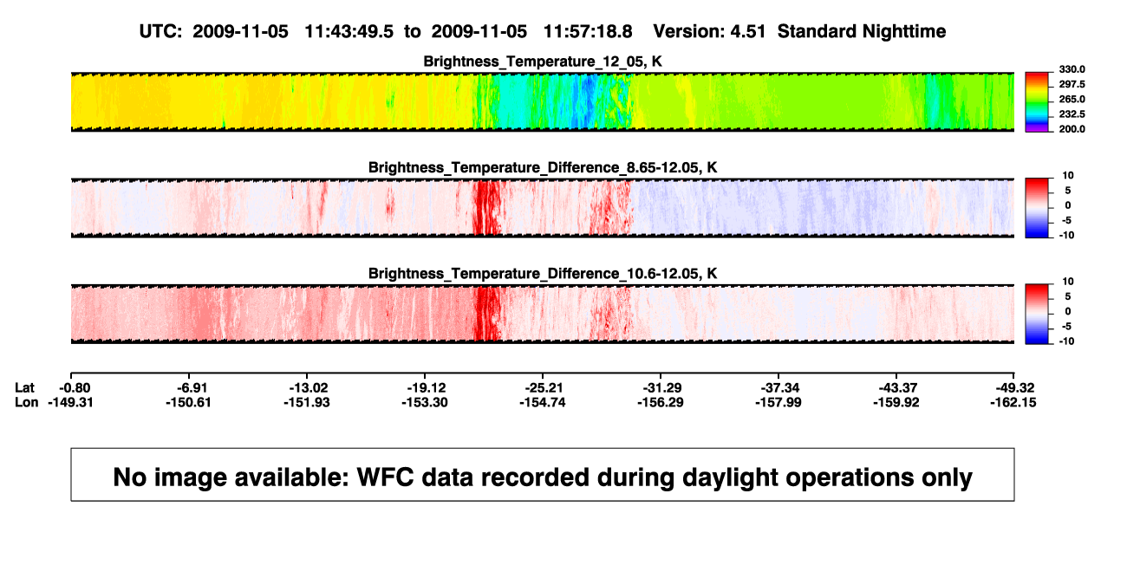Screen dimensions: 1127x578
Task: Click the latitude value -13.02
Action: coord(308,387)
